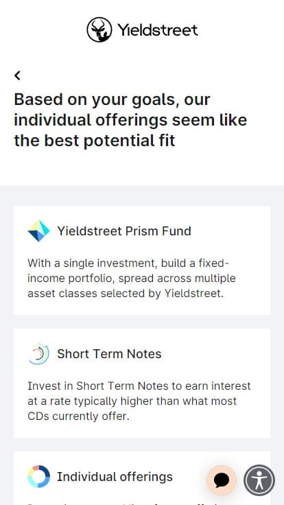Select the Individual offerings heading
This screenshot has height=505, width=284.
click(x=115, y=477)
